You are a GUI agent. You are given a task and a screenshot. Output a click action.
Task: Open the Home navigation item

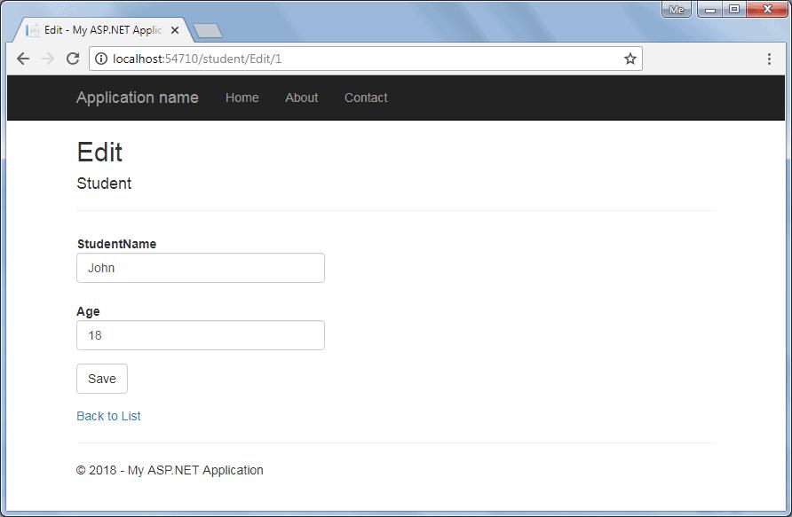coord(242,98)
